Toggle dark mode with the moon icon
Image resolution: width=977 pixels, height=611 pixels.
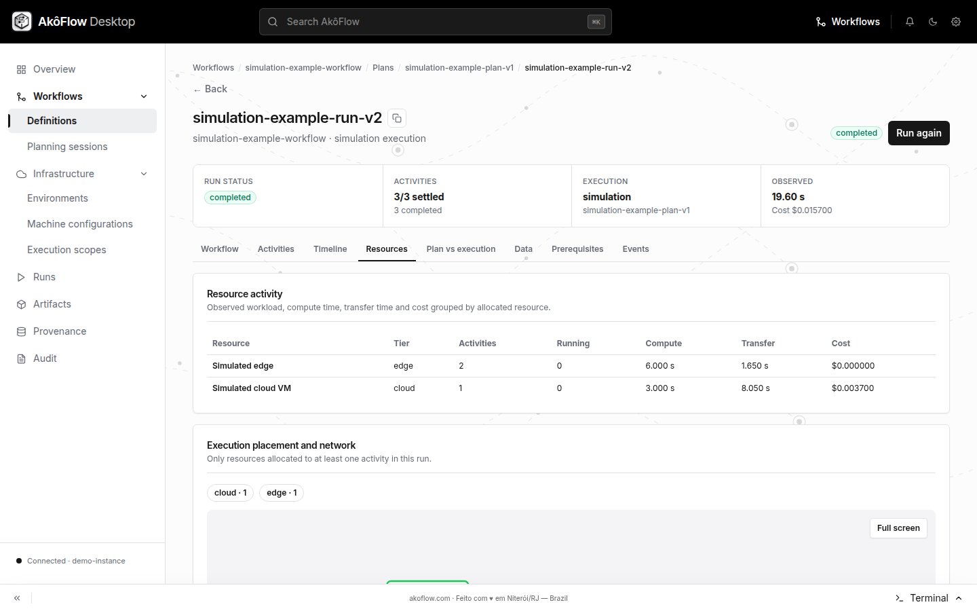click(x=933, y=22)
